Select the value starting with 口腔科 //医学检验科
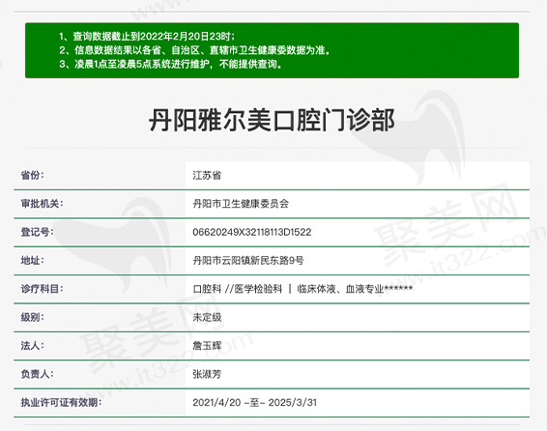Viewport: 547px width, 431px height. click(302, 289)
